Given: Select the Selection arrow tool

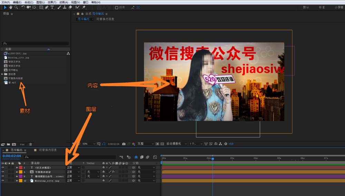Looking at the screenshot, I should coord(5,8).
